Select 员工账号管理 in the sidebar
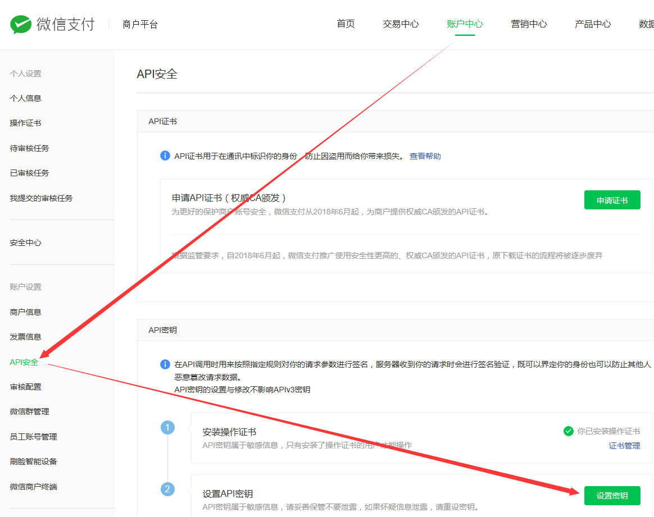 click(33, 437)
